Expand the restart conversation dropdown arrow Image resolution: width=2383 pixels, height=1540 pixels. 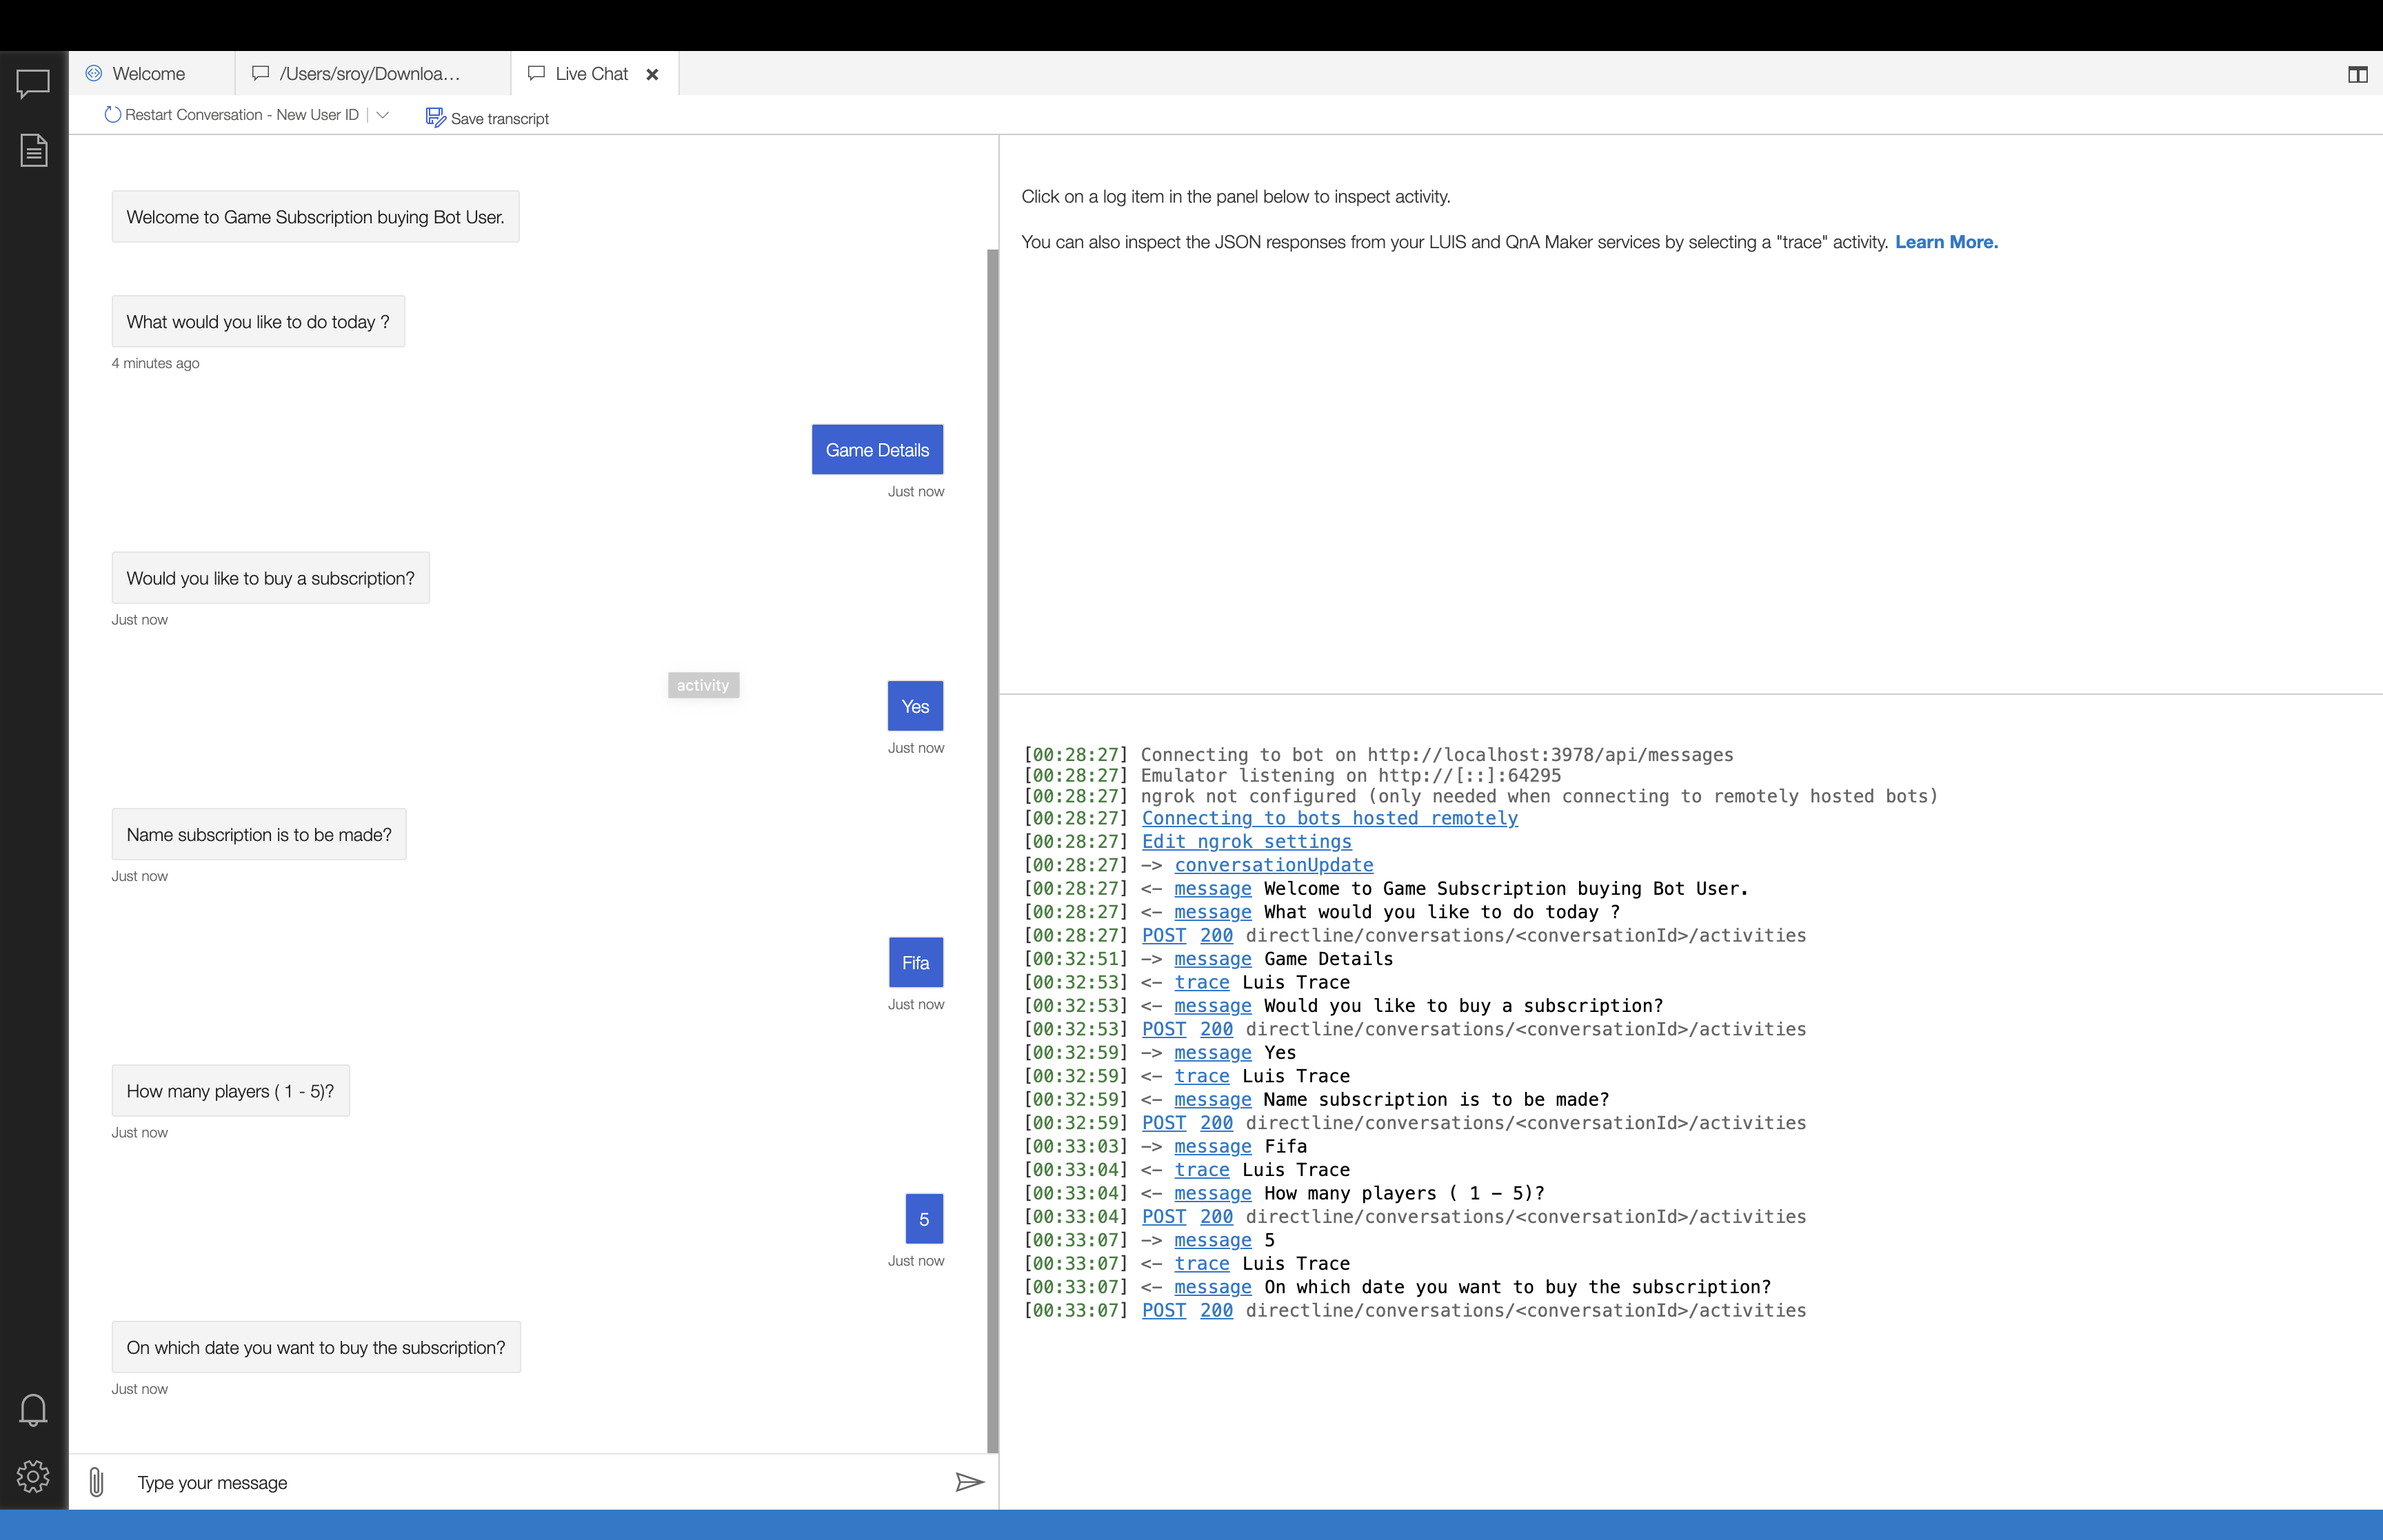pos(382,115)
